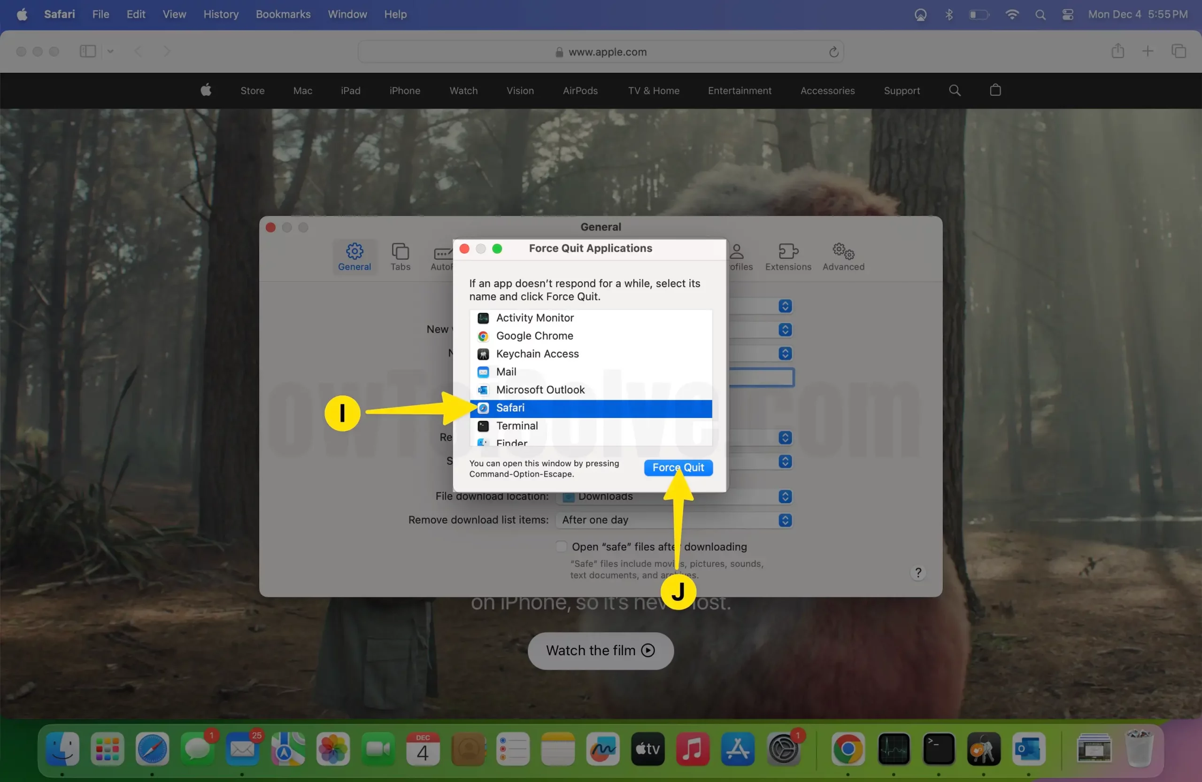1202x782 pixels.
Task: Open Finder from the Dock
Action: point(62,748)
